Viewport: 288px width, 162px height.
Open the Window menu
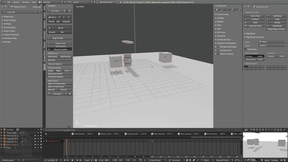pos(26,2)
